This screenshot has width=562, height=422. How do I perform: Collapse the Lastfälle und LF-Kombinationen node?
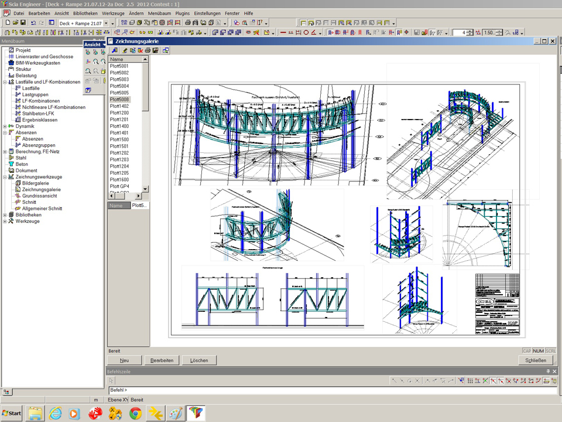pos(5,82)
